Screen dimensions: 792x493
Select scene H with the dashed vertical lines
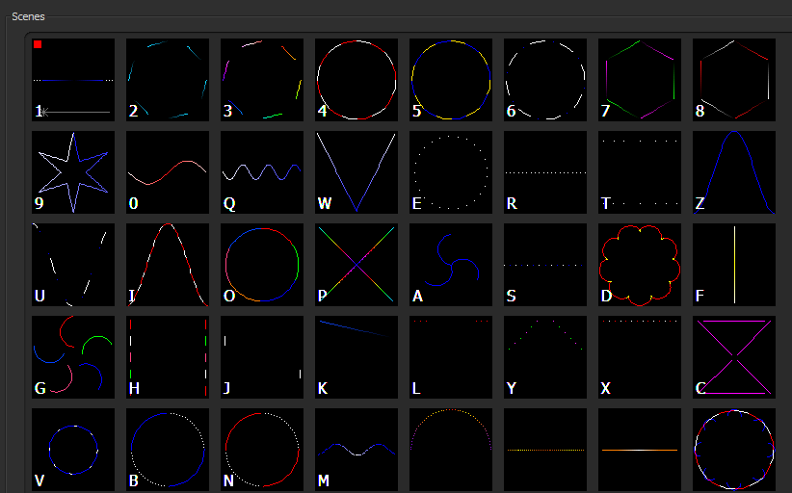point(168,357)
